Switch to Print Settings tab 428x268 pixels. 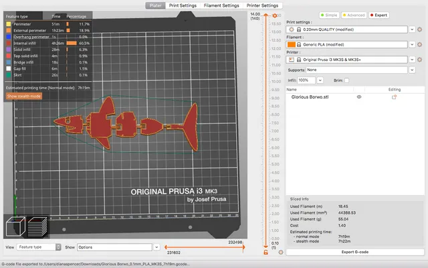pyautogui.click(x=183, y=5)
